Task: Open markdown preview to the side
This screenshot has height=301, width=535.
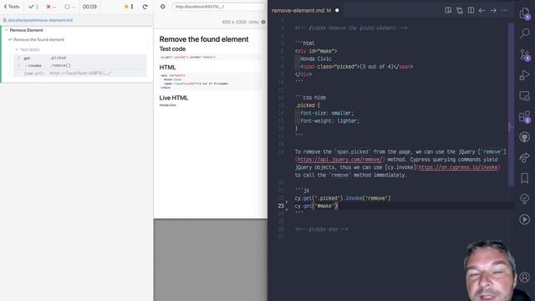Action: [x=448, y=10]
